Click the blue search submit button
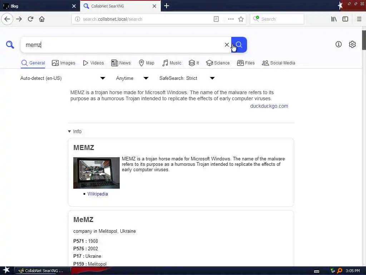This screenshot has height=275, width=366. click(239, 45)
